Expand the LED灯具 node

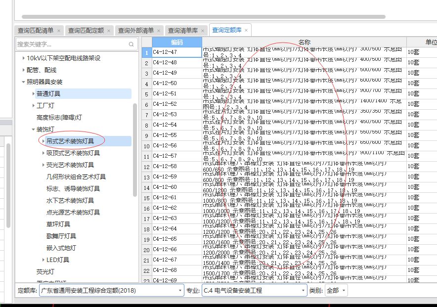click(43, 260)
